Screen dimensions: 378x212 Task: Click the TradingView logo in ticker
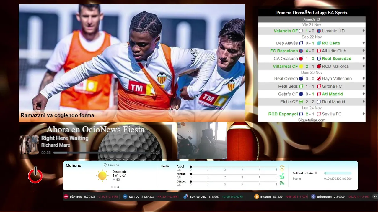(x=375, y=196)
